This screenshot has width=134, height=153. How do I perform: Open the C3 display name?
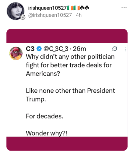[30, 49]
